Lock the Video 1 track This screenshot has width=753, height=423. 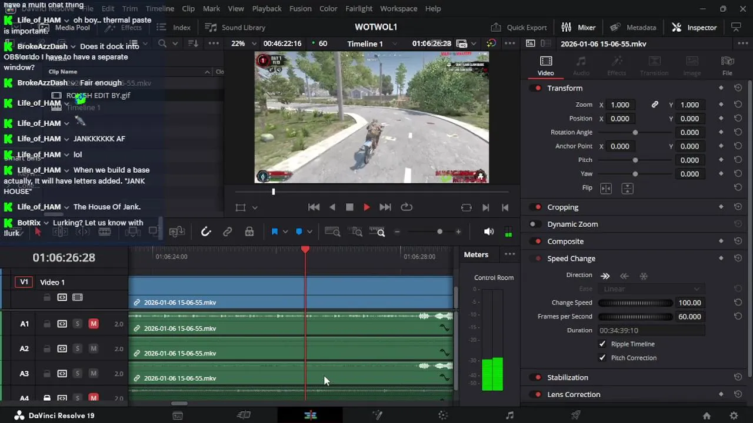[47, 298]
